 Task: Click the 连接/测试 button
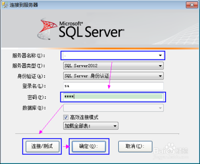coord(42,146)
